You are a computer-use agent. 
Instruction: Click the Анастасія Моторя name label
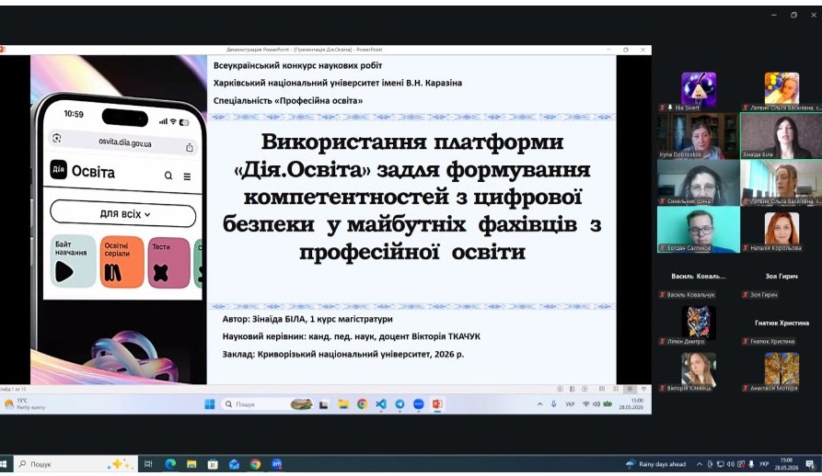tap(773, 388)
